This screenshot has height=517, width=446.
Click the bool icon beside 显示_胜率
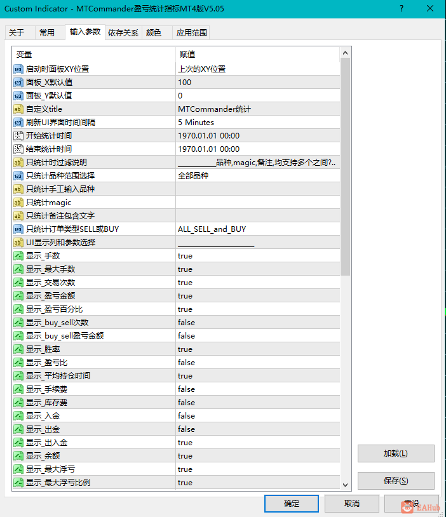(x=18, y=349)
